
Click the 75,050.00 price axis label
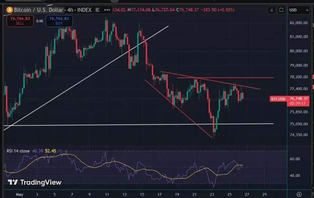point(298,124)
